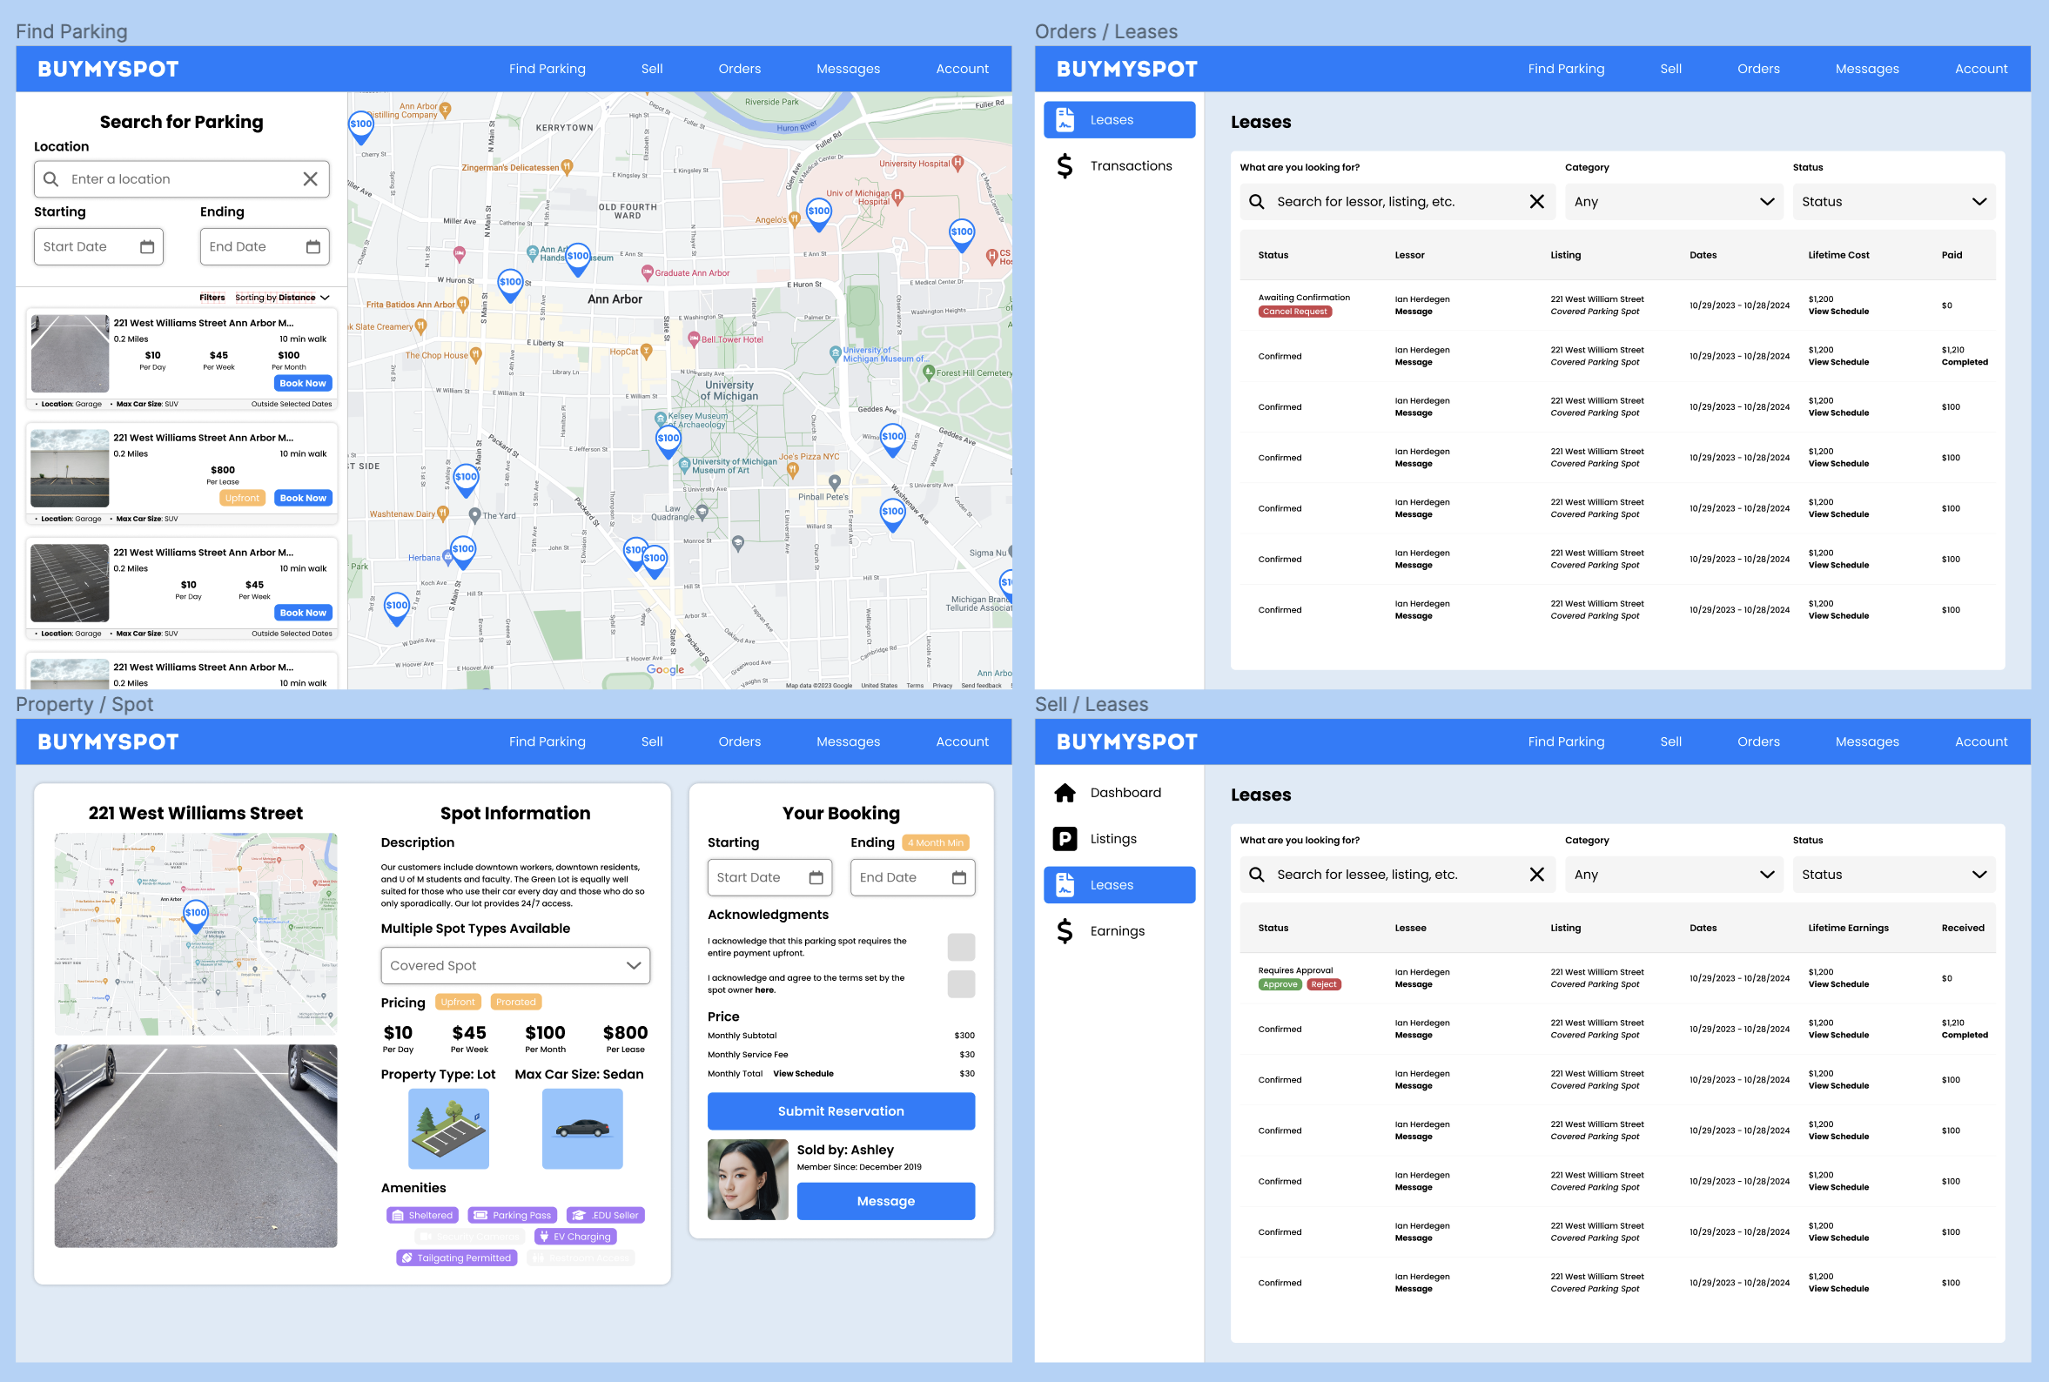Click the sedan Max Car Size illustration
2049x1382 pixels.
(582, 1129)
